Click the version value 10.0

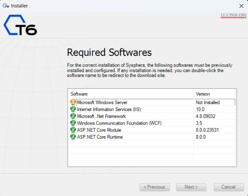coord(200,109)
